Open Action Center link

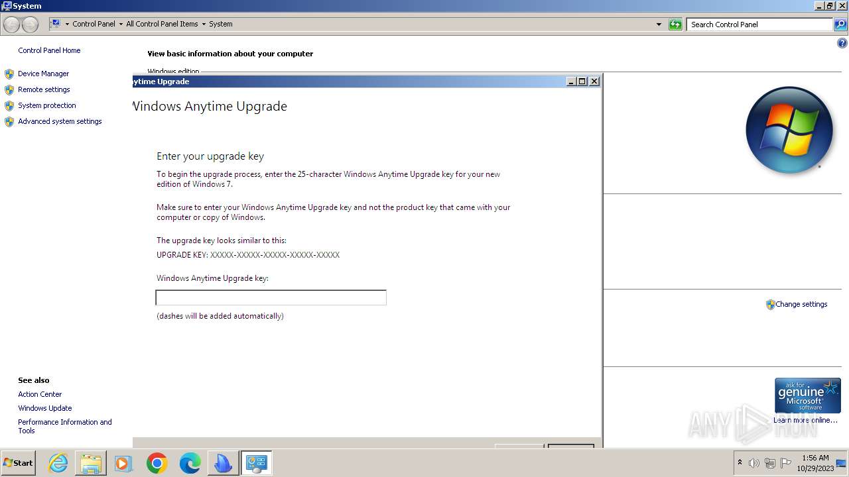[40, 394]
